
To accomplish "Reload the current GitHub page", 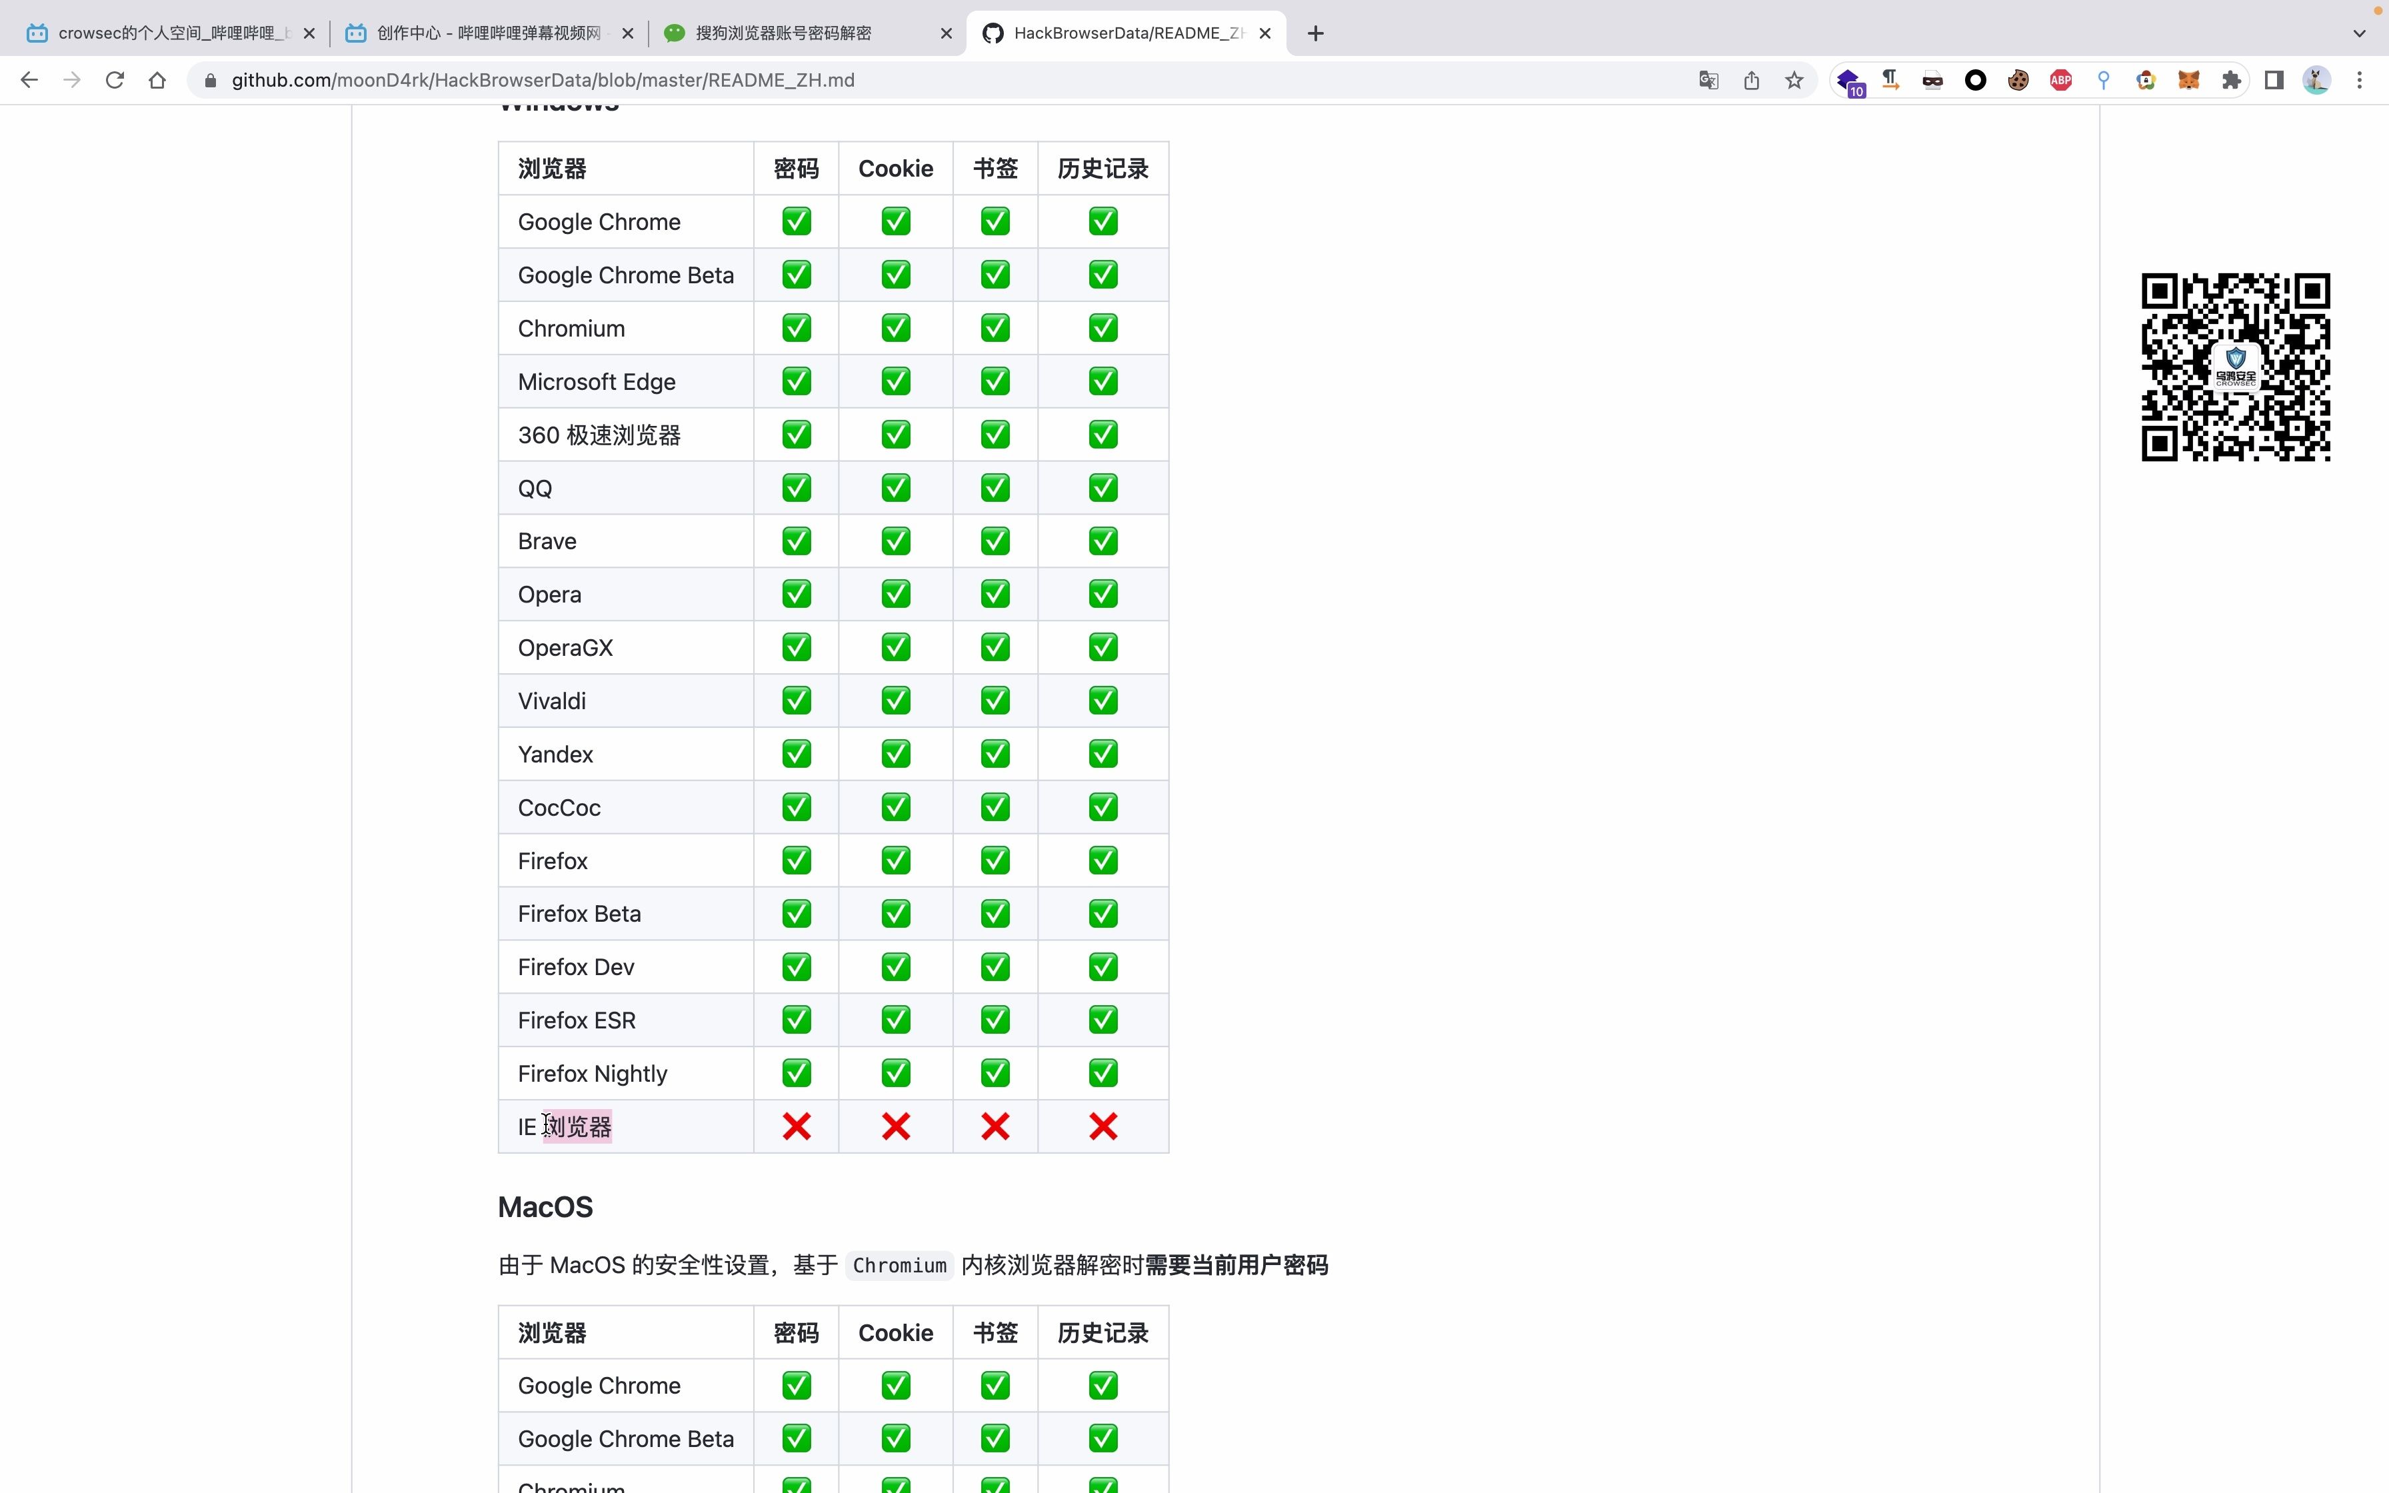I will pyautogui.click(x=115, y=80).
